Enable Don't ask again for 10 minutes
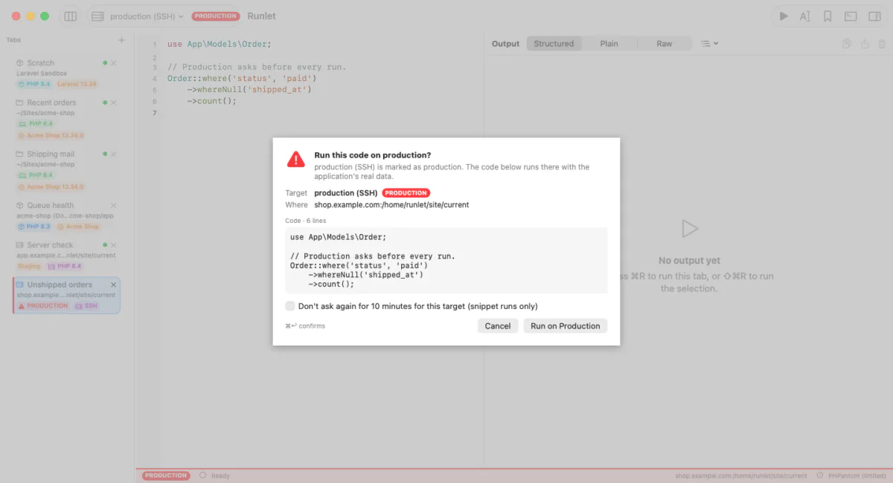This screenshot has width=893, height=483. click(290, 306)
